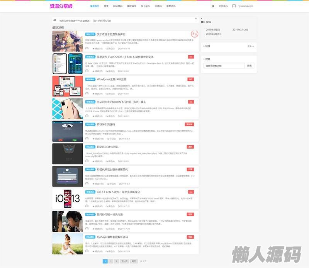
Task: Open the iPhone ToF post thumbnail
Action: pos(68,109)
